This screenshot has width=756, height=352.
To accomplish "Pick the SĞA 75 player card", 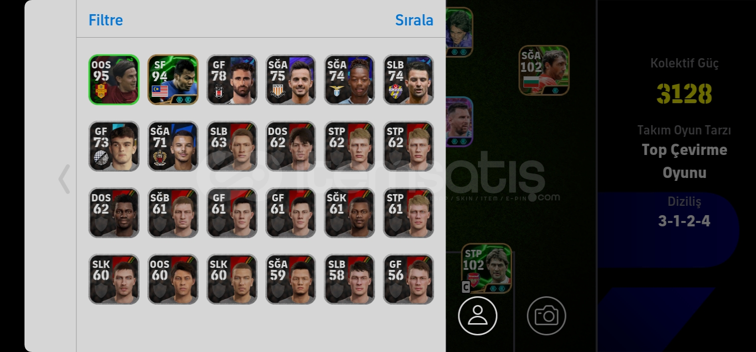I will point(290,80).
